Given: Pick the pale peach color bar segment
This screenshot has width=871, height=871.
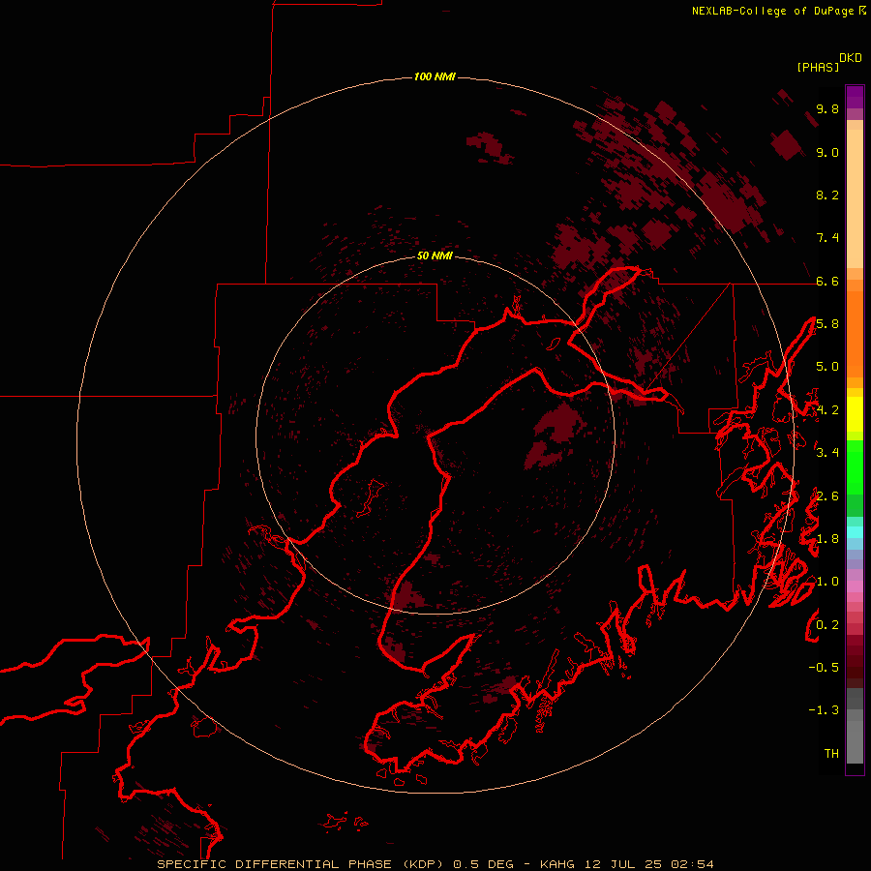Looking at the screenshot, I should (x=855, y=199).
